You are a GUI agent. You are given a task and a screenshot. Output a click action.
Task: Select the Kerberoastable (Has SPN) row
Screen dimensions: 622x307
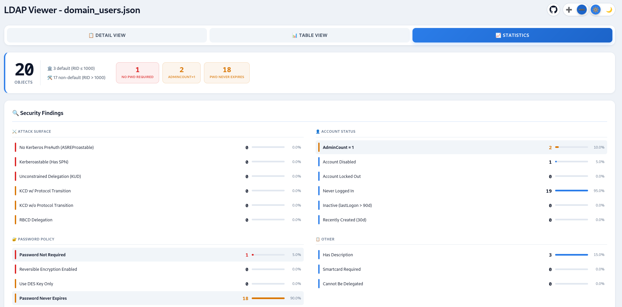(158, 162)
